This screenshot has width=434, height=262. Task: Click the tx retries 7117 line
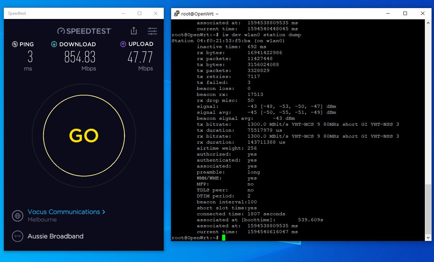pos(228,77)
